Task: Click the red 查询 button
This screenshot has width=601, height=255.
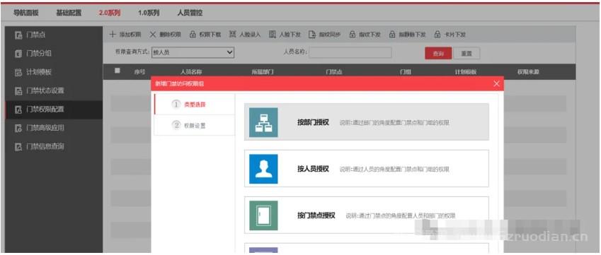Action: click(438, 53)
